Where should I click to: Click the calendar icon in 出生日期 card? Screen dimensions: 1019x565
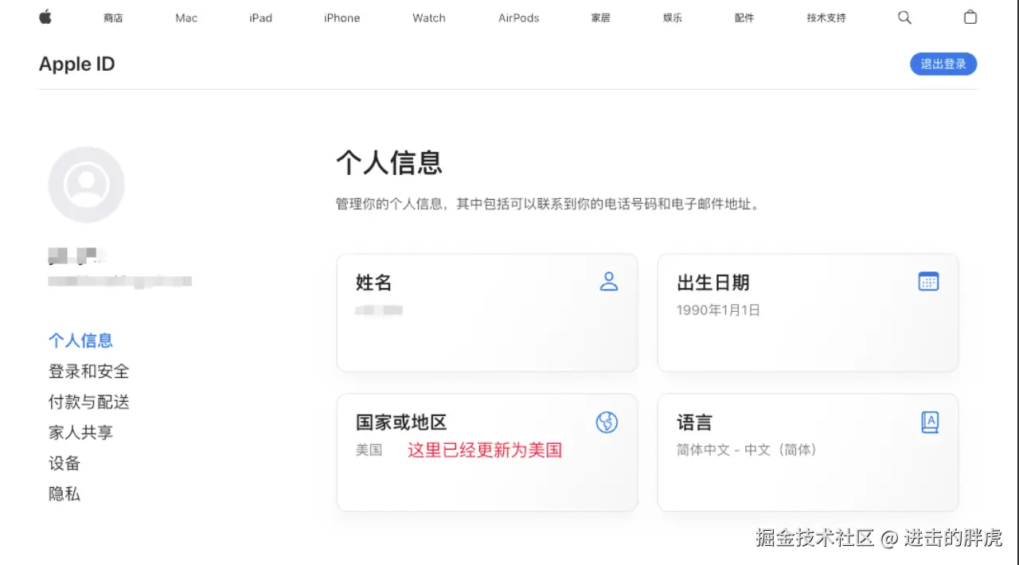coord(929,281)
